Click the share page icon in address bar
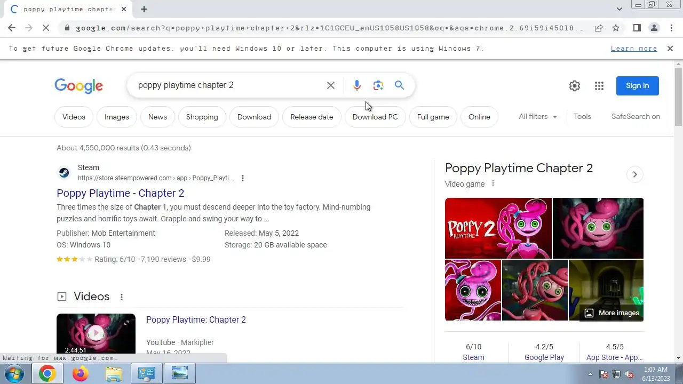 coord(599,28)
